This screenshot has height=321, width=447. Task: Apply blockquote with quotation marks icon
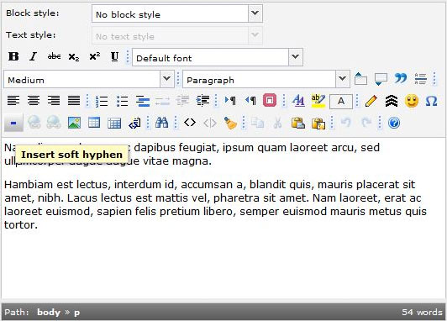[x=401, y=79]
